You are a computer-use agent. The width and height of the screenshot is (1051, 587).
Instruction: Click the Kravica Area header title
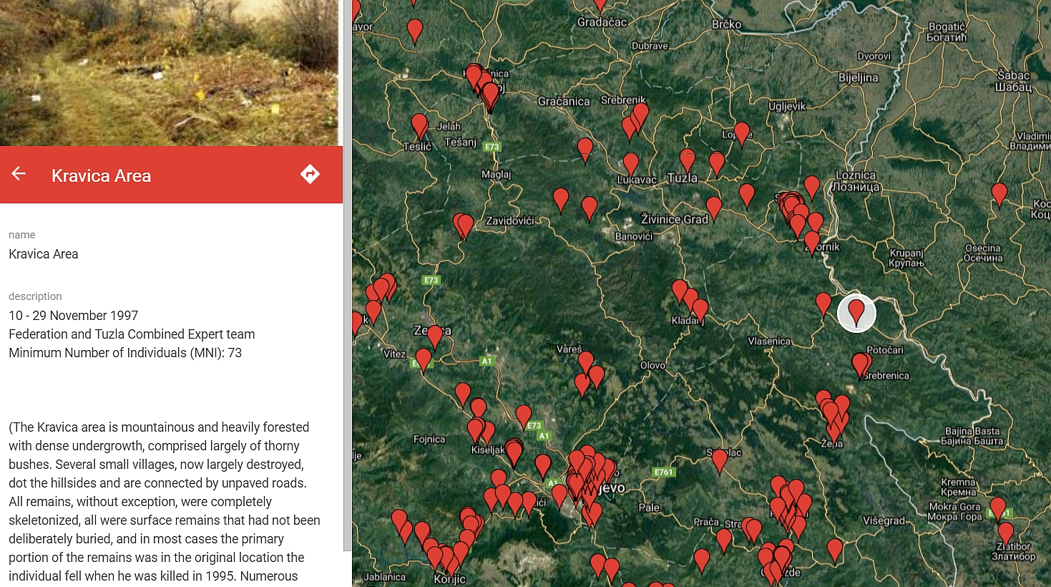pos(101,175)
